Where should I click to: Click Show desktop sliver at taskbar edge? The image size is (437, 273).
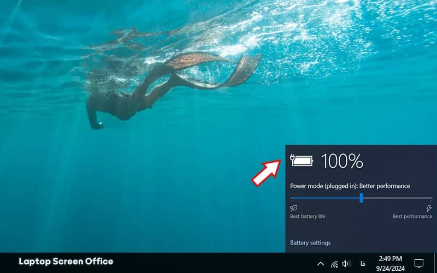pos(435,263)
